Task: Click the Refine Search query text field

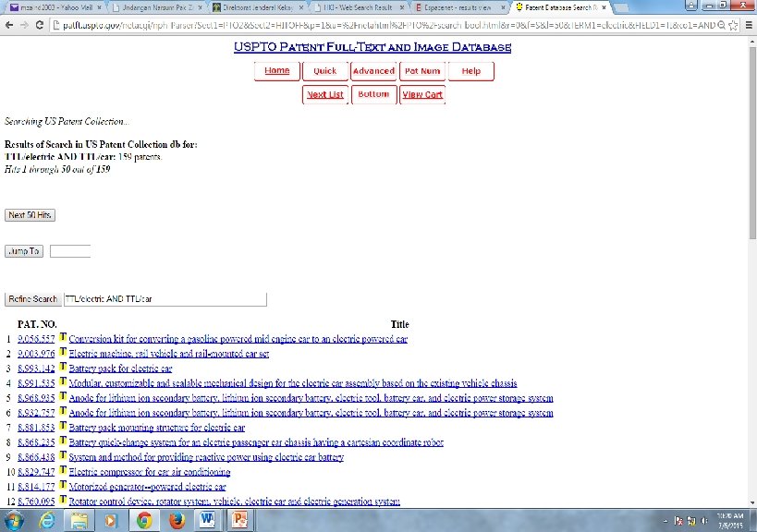Action: pyautogui.click(x=165, y=299)
